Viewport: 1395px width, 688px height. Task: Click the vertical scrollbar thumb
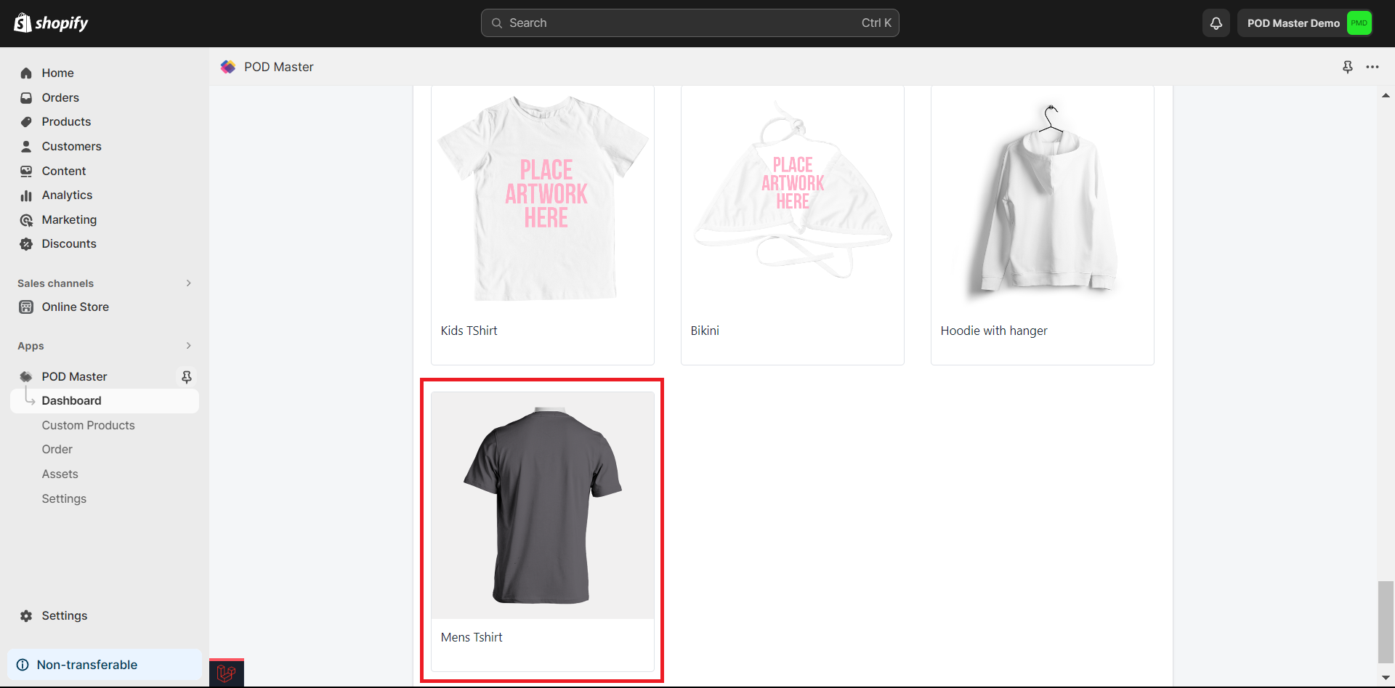1386,622
